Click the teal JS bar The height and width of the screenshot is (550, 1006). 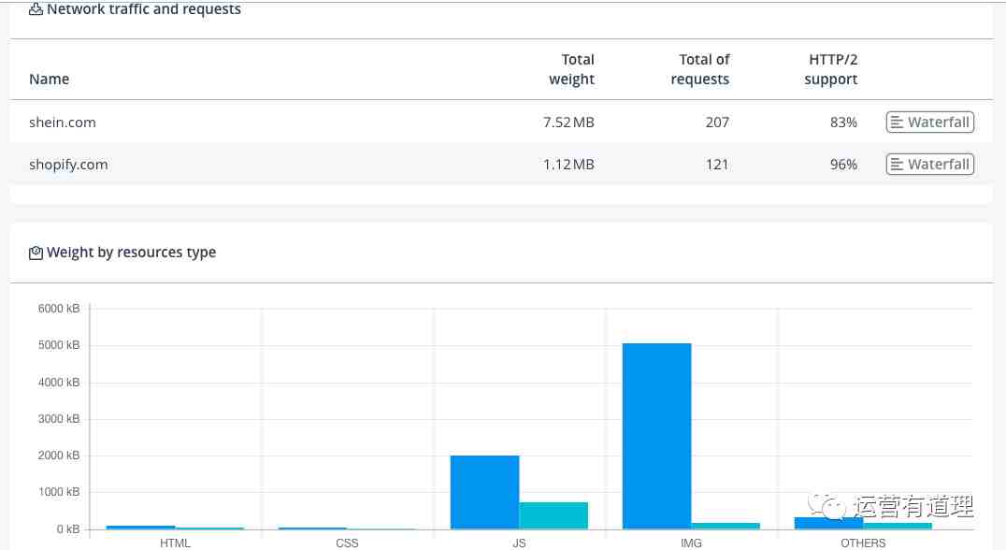coord(553,516)
